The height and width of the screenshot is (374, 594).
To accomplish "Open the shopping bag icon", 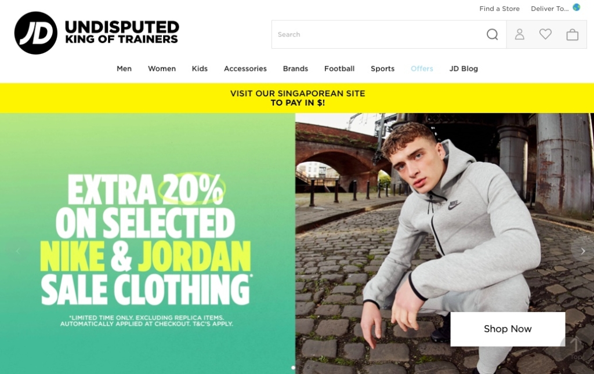I will click(x=572, y=34).
